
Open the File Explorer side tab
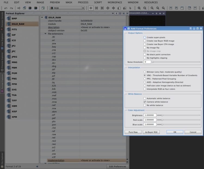click(2, 160)
